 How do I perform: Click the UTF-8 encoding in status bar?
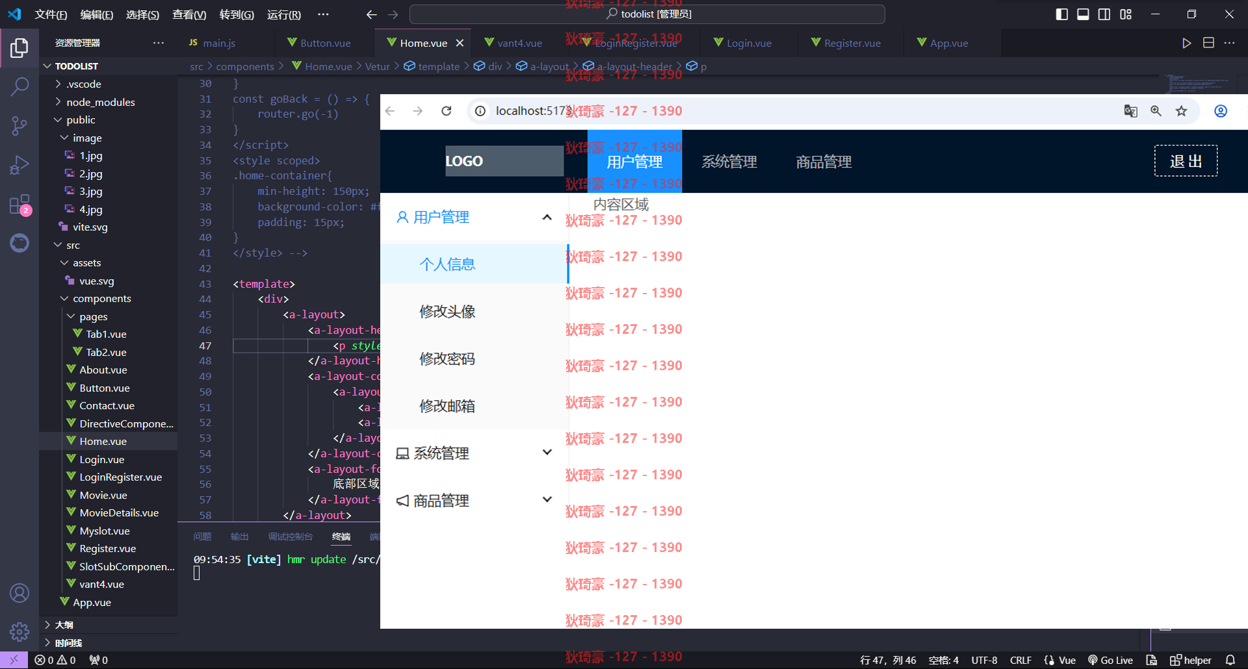point(984,660)
